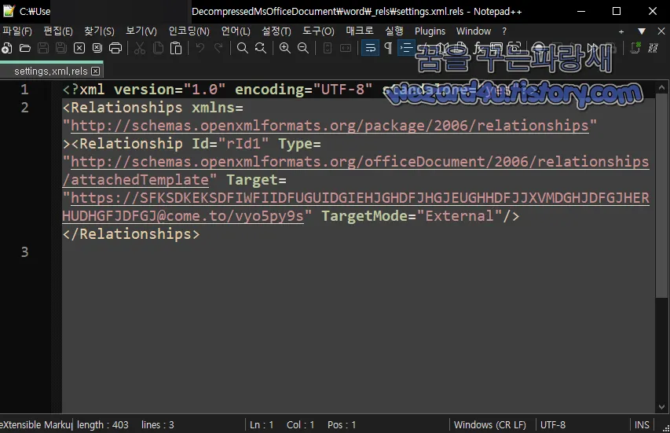
Task: Toggle word wrap in the toolbar
Action: (x=370, y=48)
